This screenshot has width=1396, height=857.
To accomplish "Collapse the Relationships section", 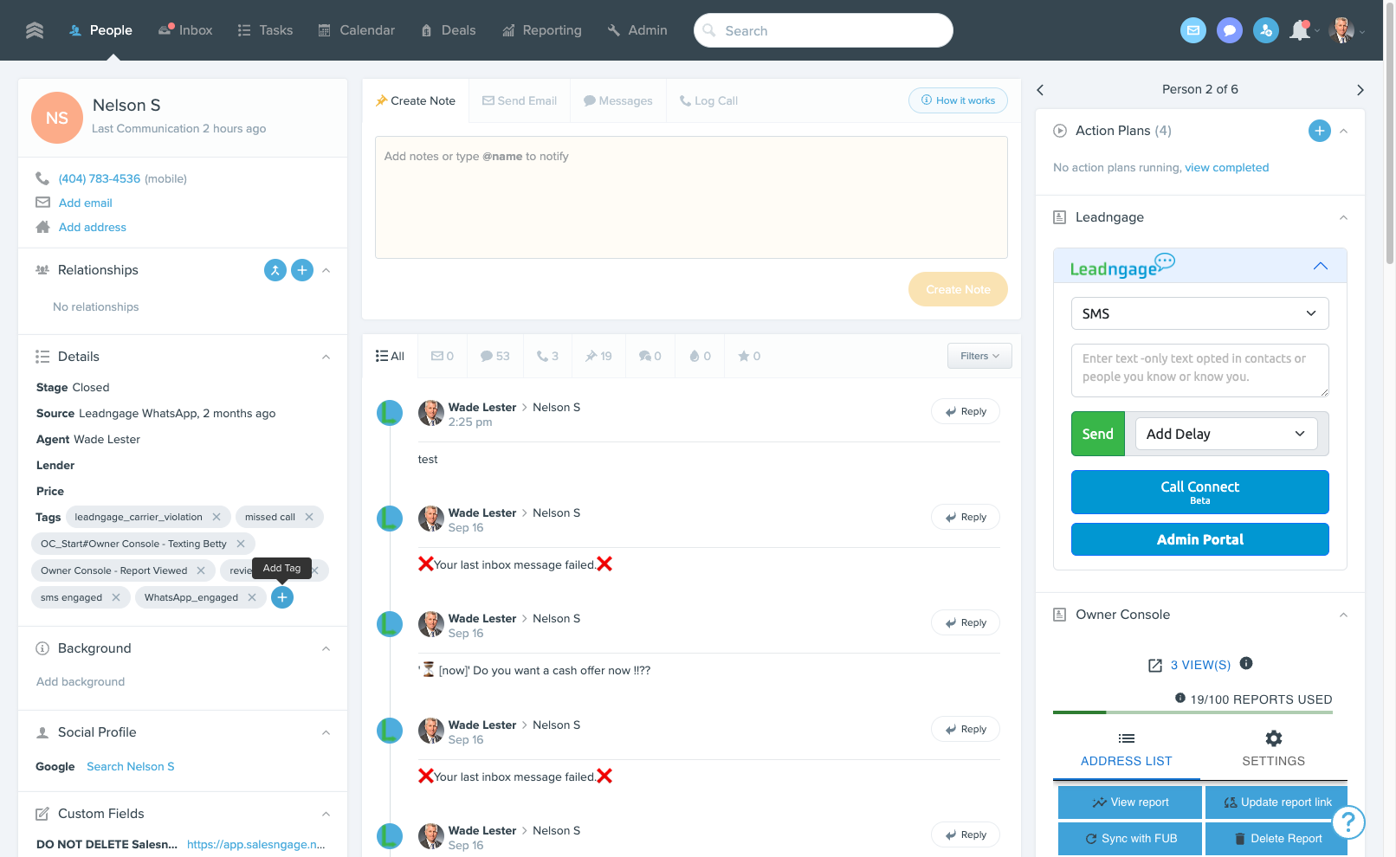I will [x=326, y=270].
